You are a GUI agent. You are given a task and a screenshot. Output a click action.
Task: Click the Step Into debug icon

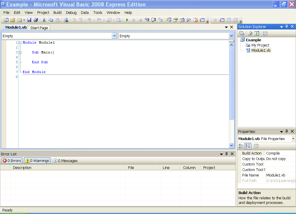(147, 20)
